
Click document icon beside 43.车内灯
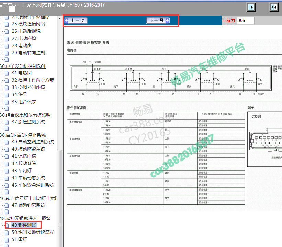pyautogui.click(x=7, y=171)
